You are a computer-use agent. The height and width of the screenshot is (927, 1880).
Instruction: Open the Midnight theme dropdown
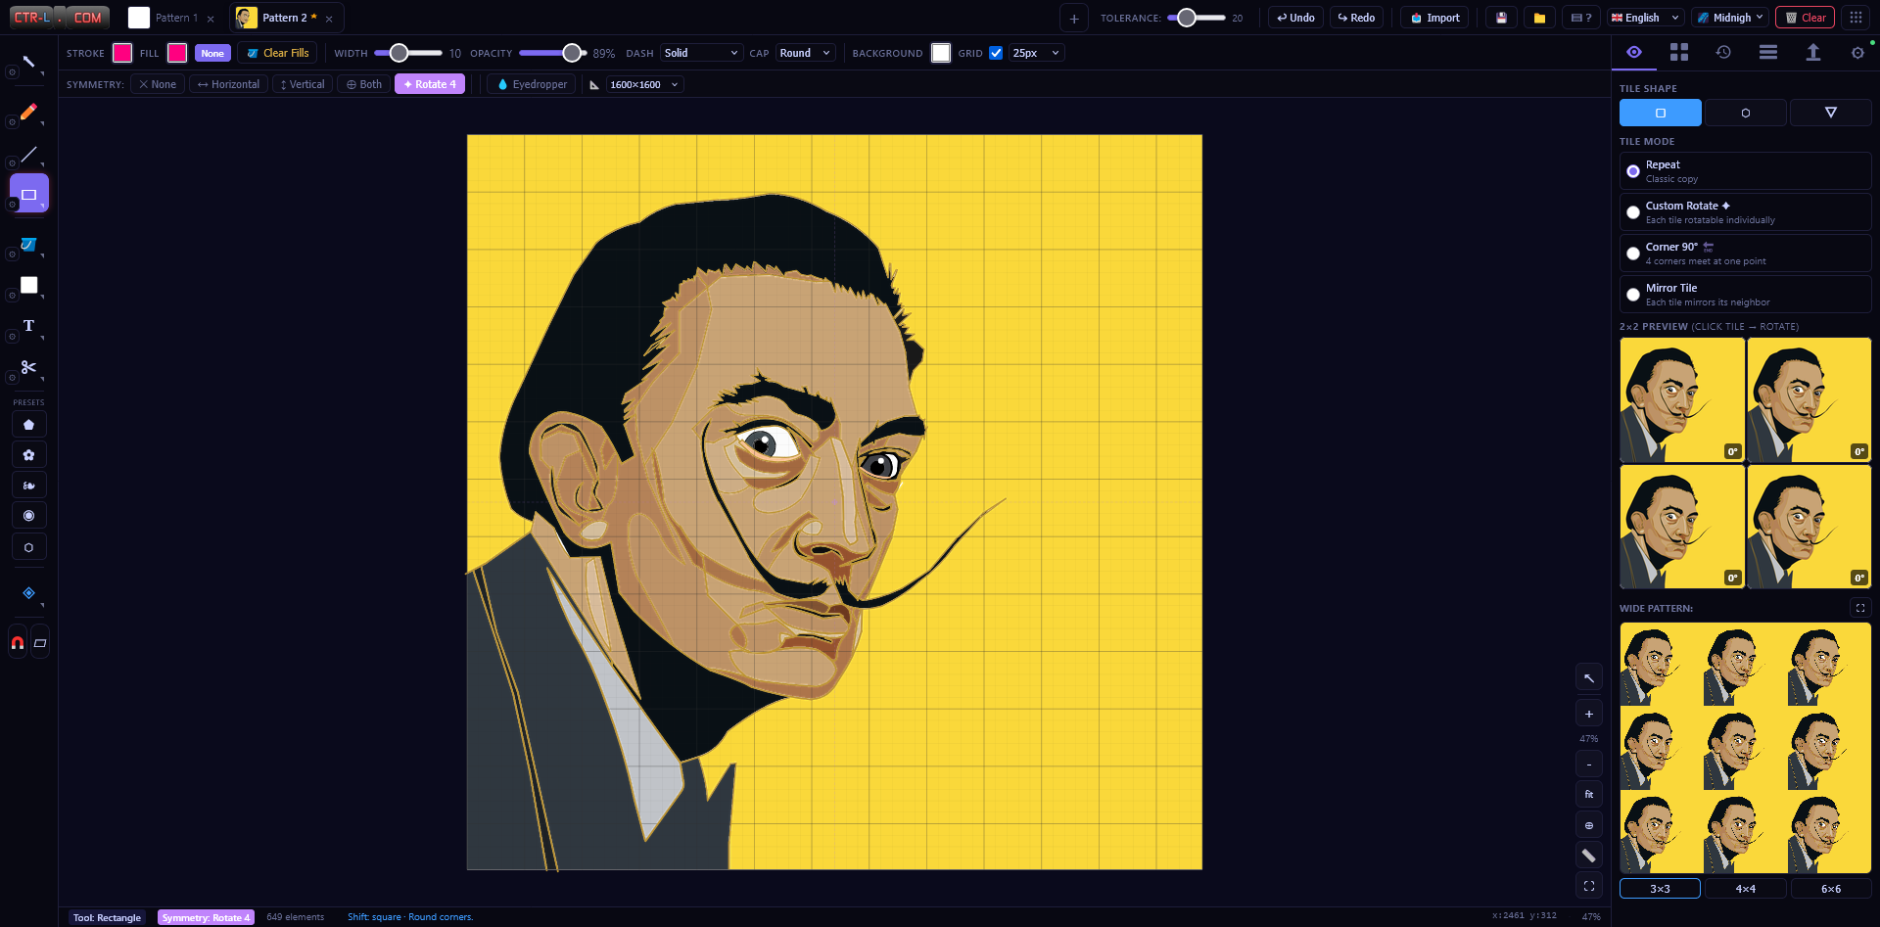pyautogui.click(x=1730, y=18)
